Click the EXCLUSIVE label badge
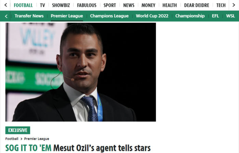This screenshot has height=153, width=239. click(x=18, y=130)
